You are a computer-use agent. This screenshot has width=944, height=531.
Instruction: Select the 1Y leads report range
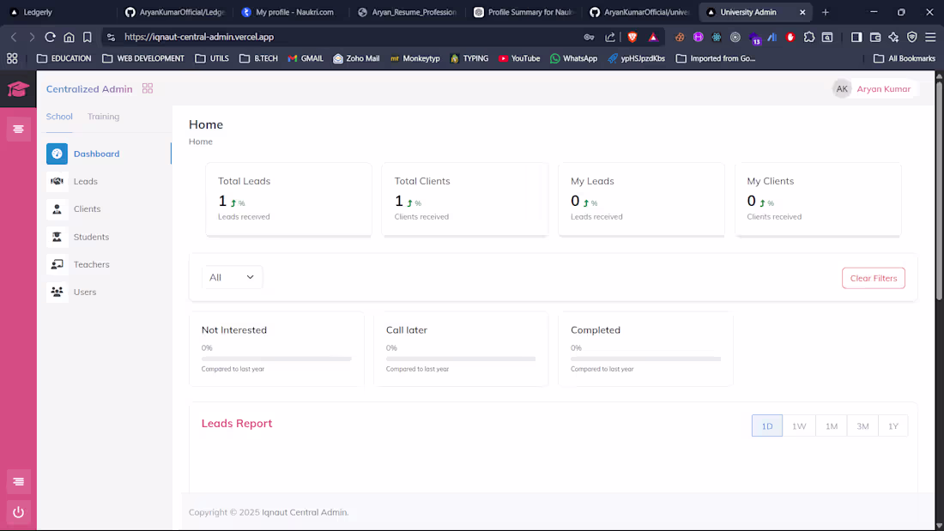pos(893,425)
